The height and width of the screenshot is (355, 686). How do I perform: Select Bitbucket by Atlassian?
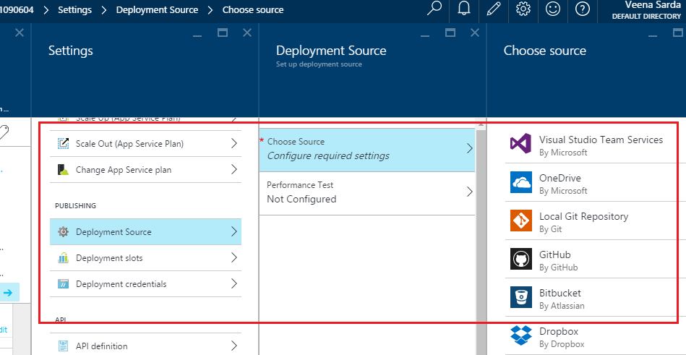click(559, 298)
